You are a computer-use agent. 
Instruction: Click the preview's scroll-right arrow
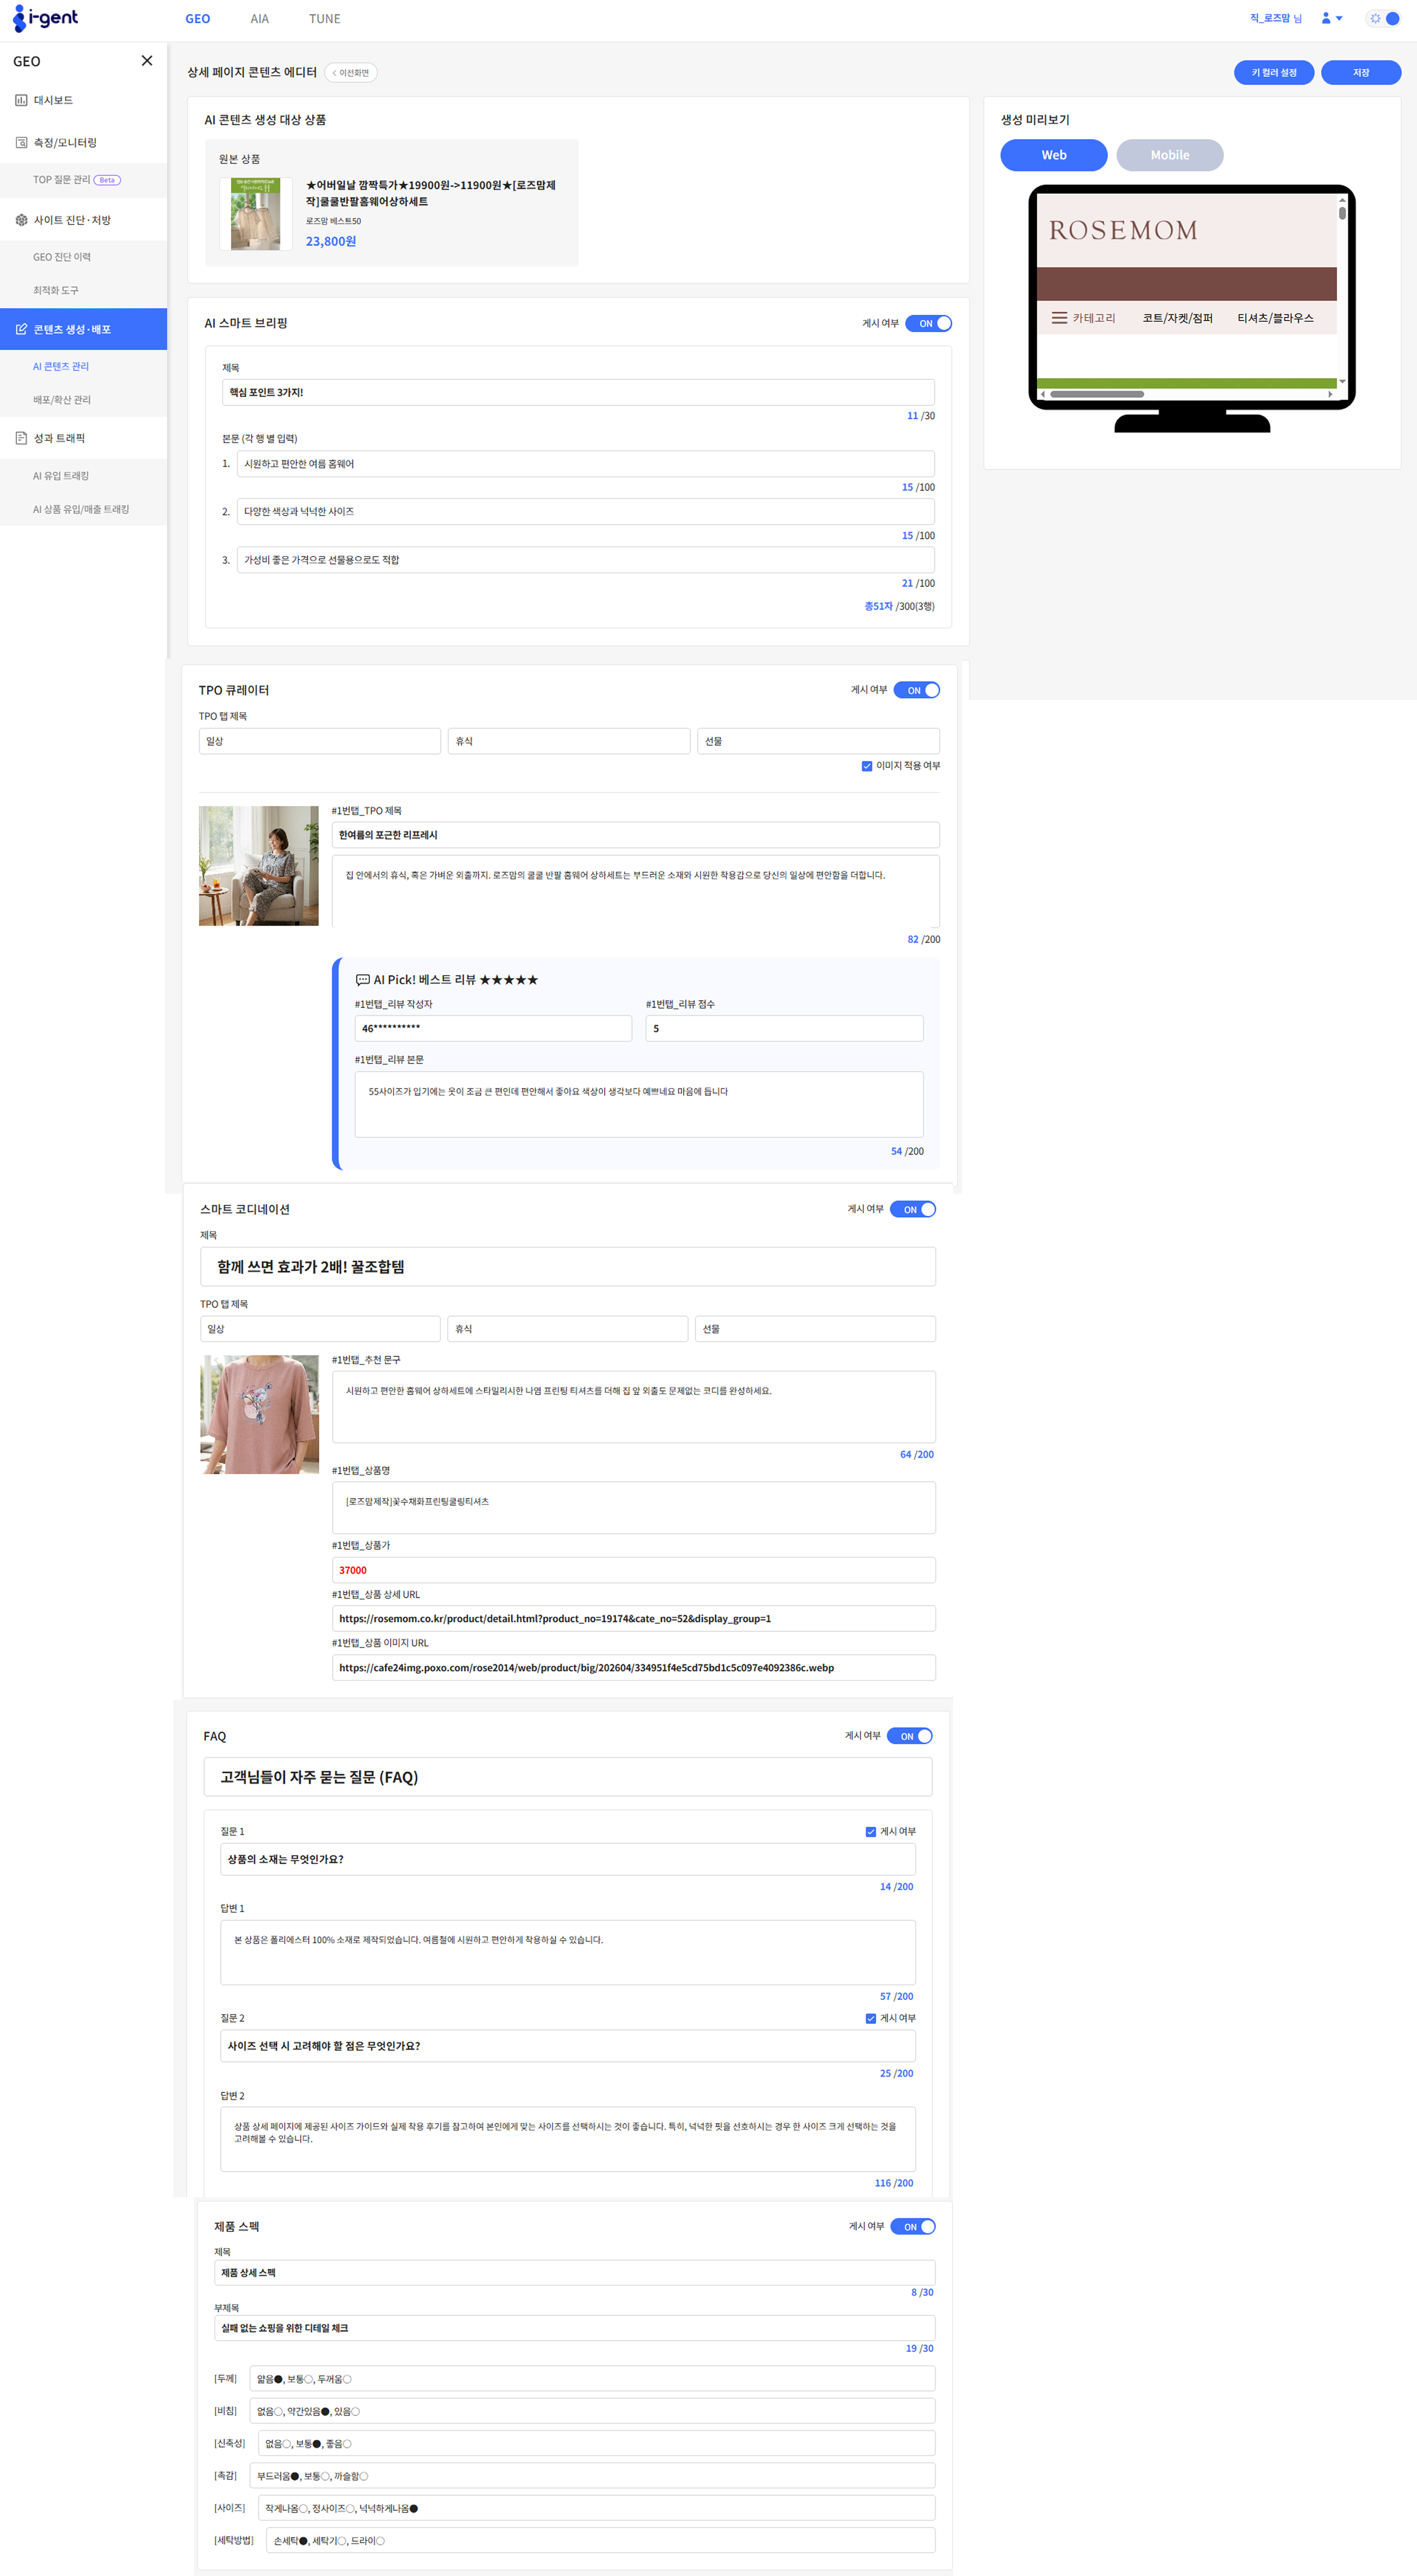pyautogui.click(x=1330, y=394)
